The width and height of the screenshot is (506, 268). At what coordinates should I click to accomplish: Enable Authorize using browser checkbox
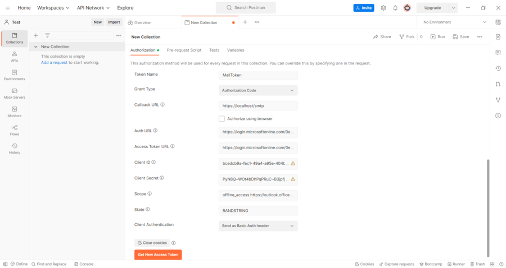(222, 119)
